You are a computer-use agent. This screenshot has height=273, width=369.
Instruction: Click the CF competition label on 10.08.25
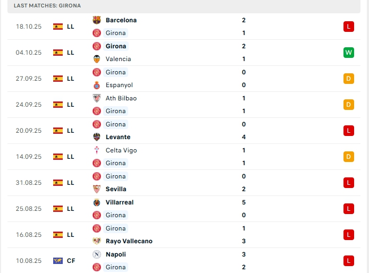71,261
